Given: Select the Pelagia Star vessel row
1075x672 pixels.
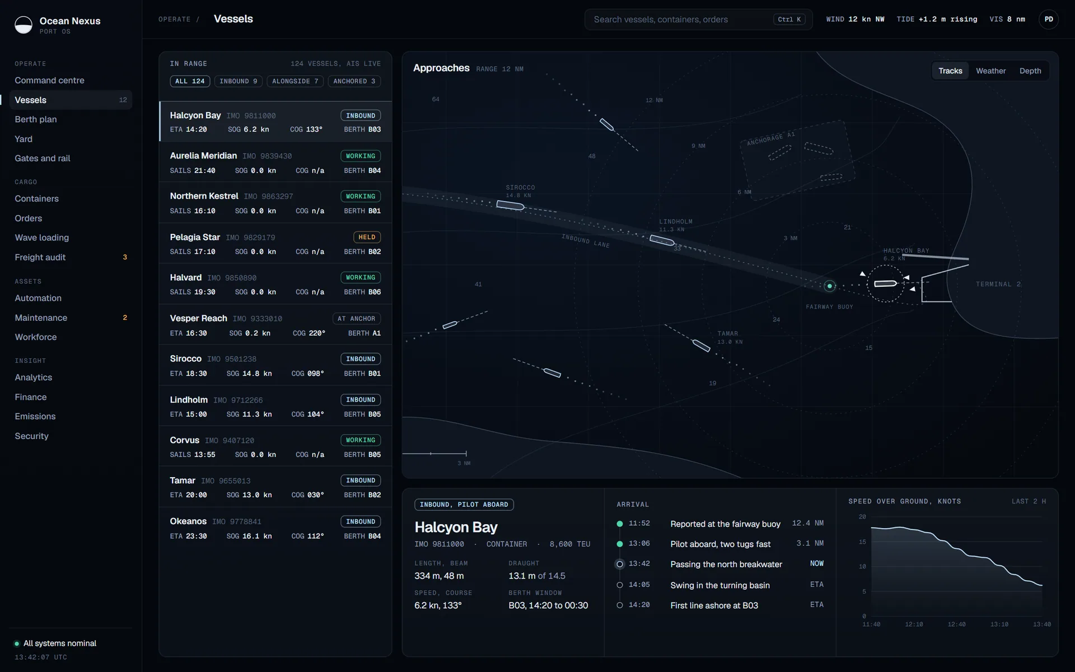Looking at the screenshot, I should pos(275,244).
